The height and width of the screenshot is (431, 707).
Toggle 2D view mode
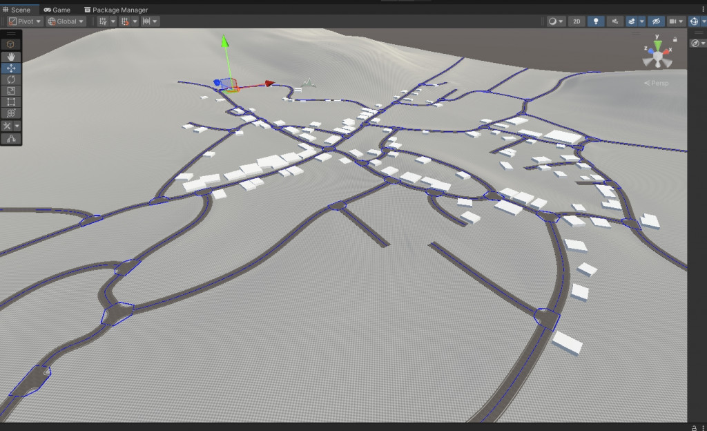tap(577, 21)
